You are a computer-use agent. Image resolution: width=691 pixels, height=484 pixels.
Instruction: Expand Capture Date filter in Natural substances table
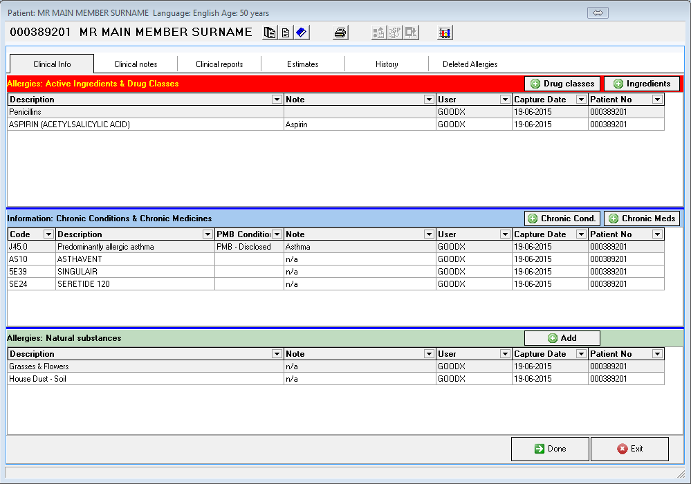(581, 354)
